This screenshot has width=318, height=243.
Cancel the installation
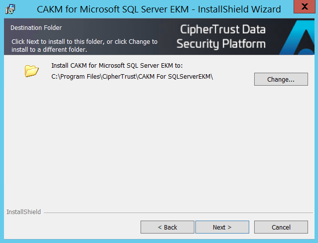coord(281,227)
